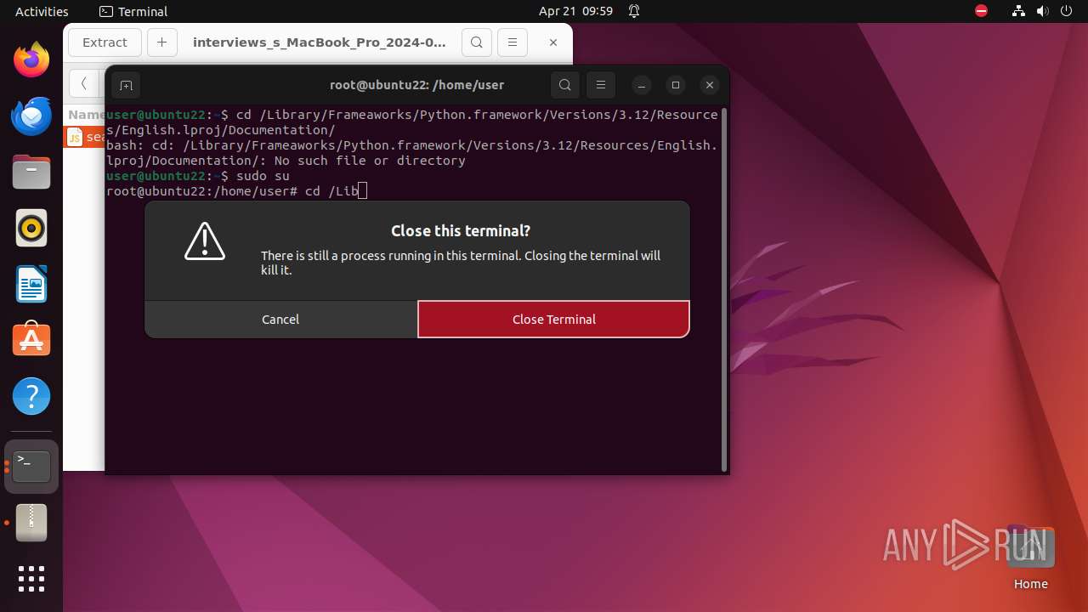Click the new tab icon in Terminal
Screen dimensions: 1088x612
point(126,85)
